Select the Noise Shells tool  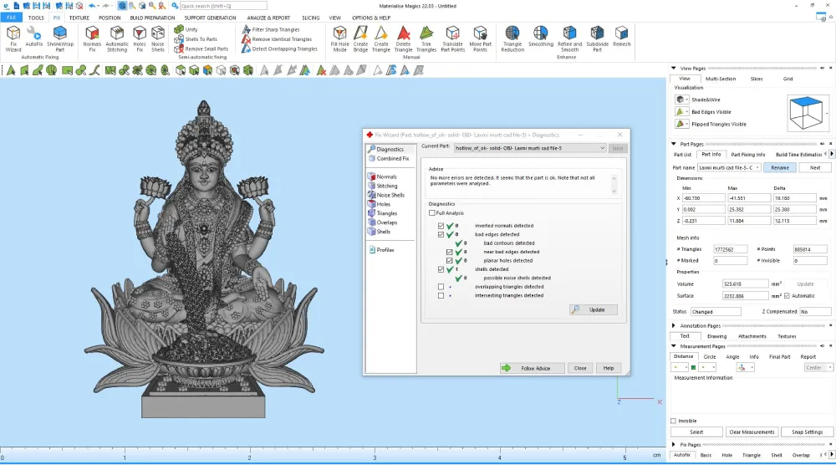tap(158, 38)
